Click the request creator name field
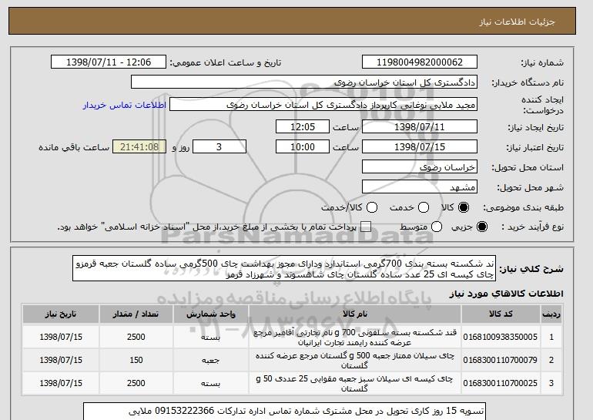This screenshot has width=593, height=420. click(x=323, y=105)
